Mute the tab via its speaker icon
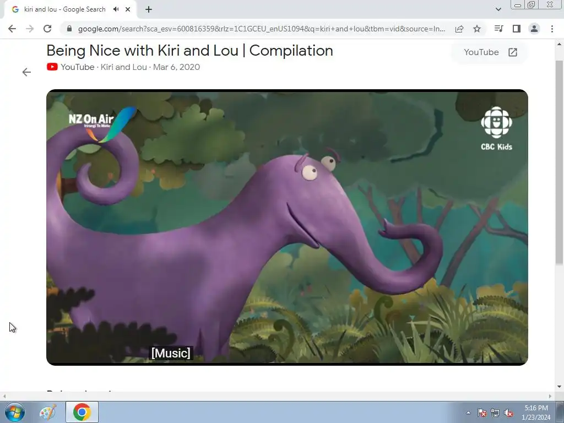564x423 pixels. [x=116, y=9]
